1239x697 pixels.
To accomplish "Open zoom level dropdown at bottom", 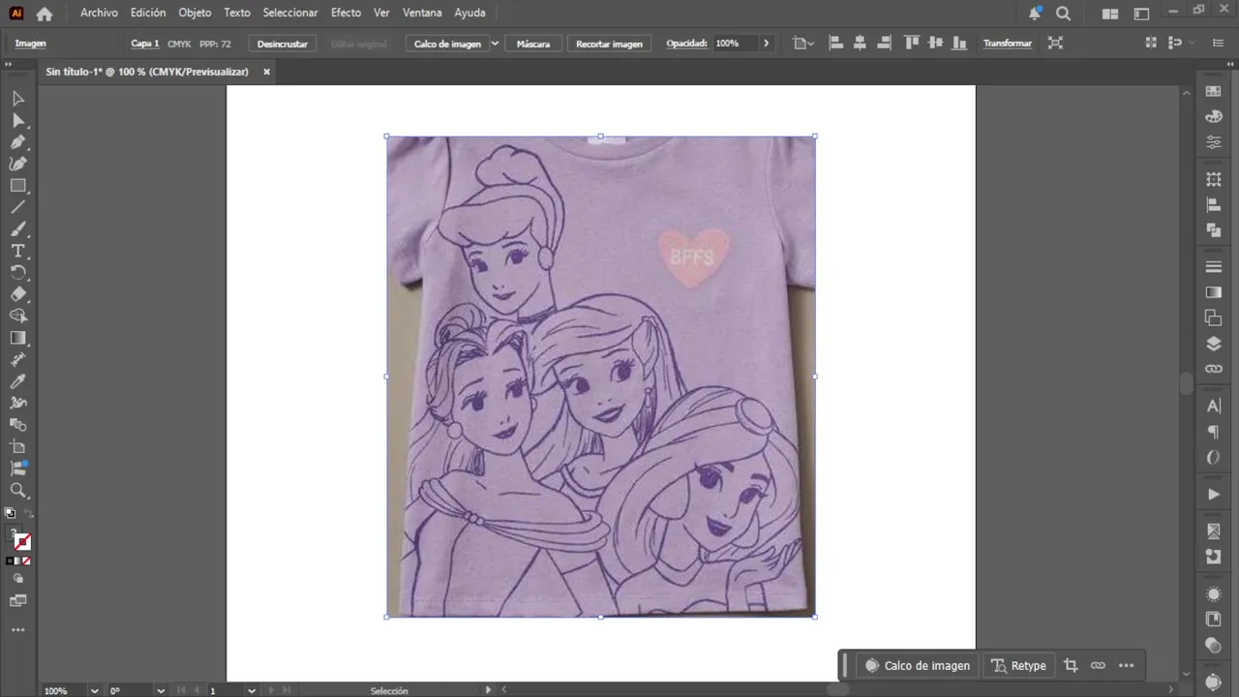I will point(94,690).
